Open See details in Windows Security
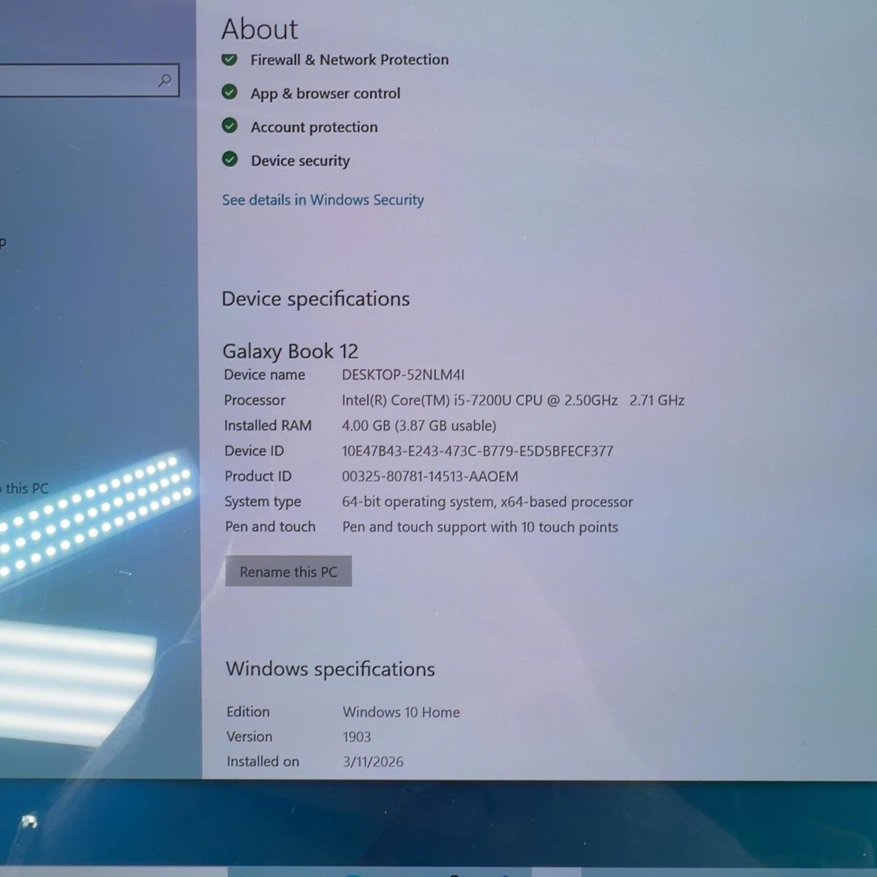Viewport: 877px width, 877px height. click(x=323, y=200)
